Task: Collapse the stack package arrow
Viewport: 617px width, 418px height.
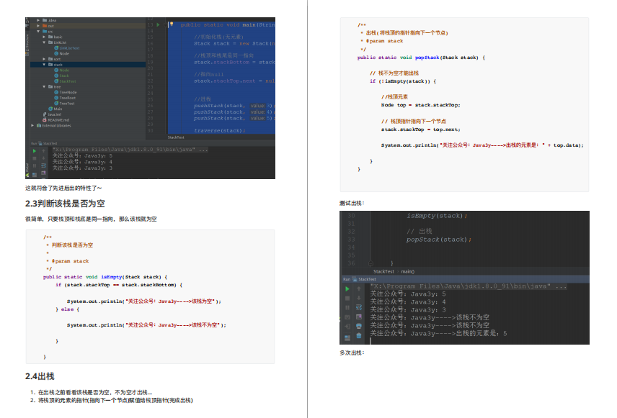Action: pyautogui.click(x=44, y=65)
